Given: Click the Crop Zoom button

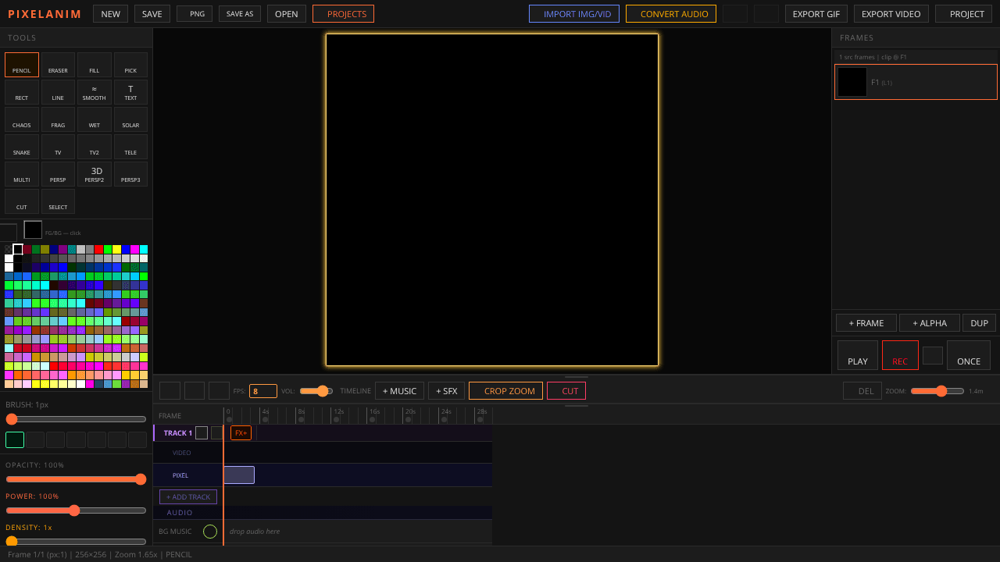Looking at the screenshot, I should 505,390.
